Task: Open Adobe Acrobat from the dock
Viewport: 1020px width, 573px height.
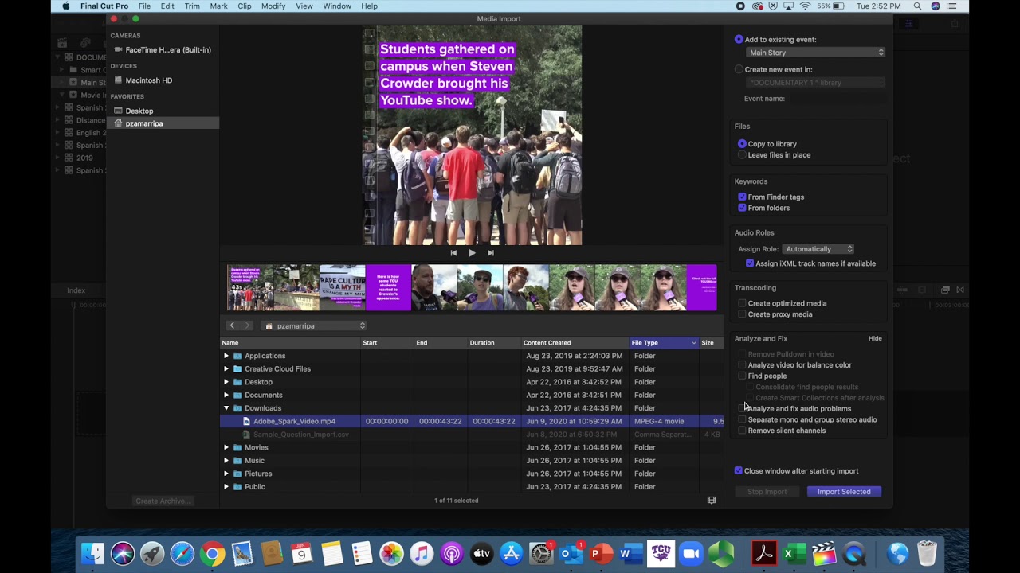Action: tap(764, 554)
